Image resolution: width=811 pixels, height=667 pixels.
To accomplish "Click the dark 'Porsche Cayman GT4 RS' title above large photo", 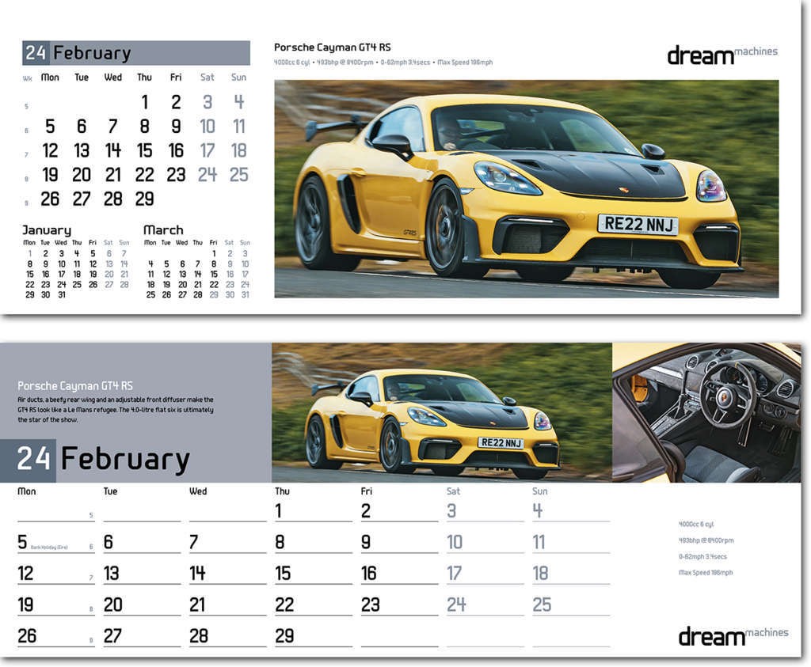I will point(332,47).
